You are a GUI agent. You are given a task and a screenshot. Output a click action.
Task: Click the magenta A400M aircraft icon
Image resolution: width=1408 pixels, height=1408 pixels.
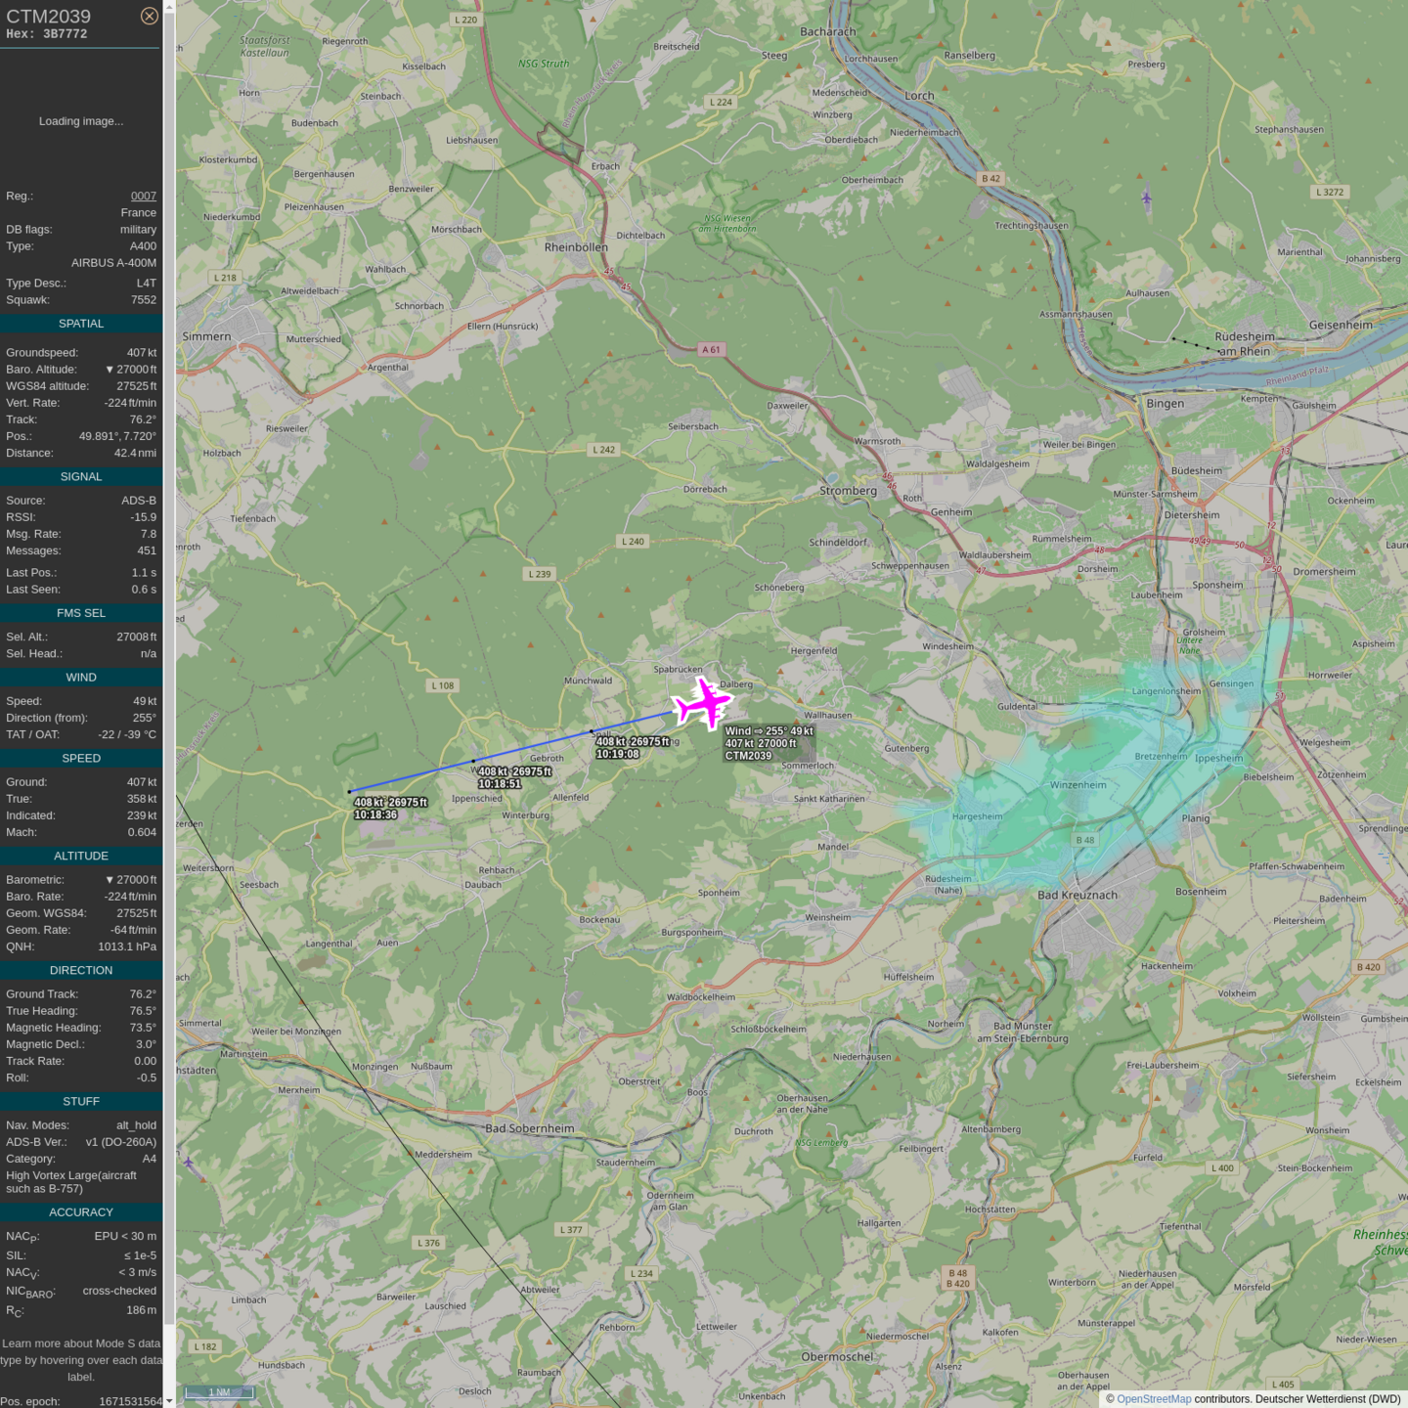point(702,703)
